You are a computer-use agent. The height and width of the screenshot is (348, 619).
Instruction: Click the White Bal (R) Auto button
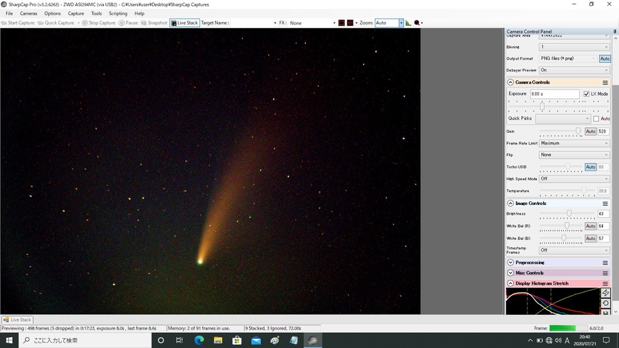coord(590,226)
